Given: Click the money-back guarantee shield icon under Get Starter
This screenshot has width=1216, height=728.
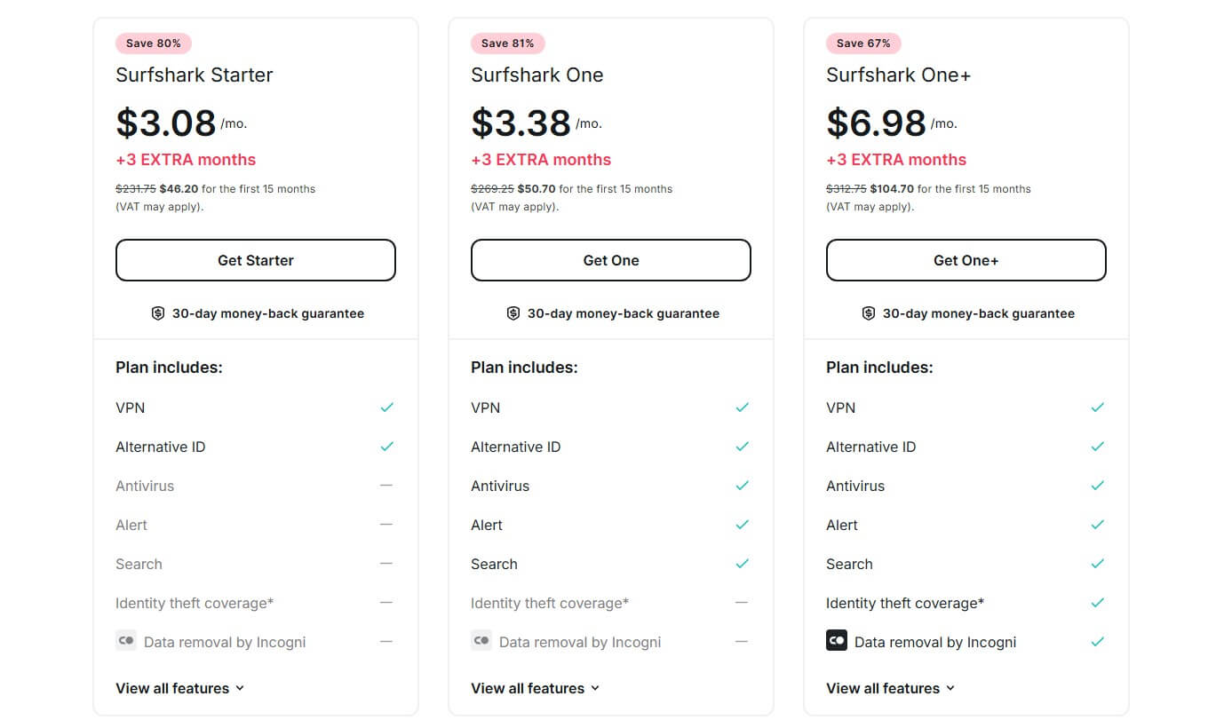Looking at the screenshot, I should (x=157, y=313).
